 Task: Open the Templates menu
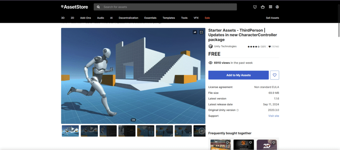click(x=169, y=18)
